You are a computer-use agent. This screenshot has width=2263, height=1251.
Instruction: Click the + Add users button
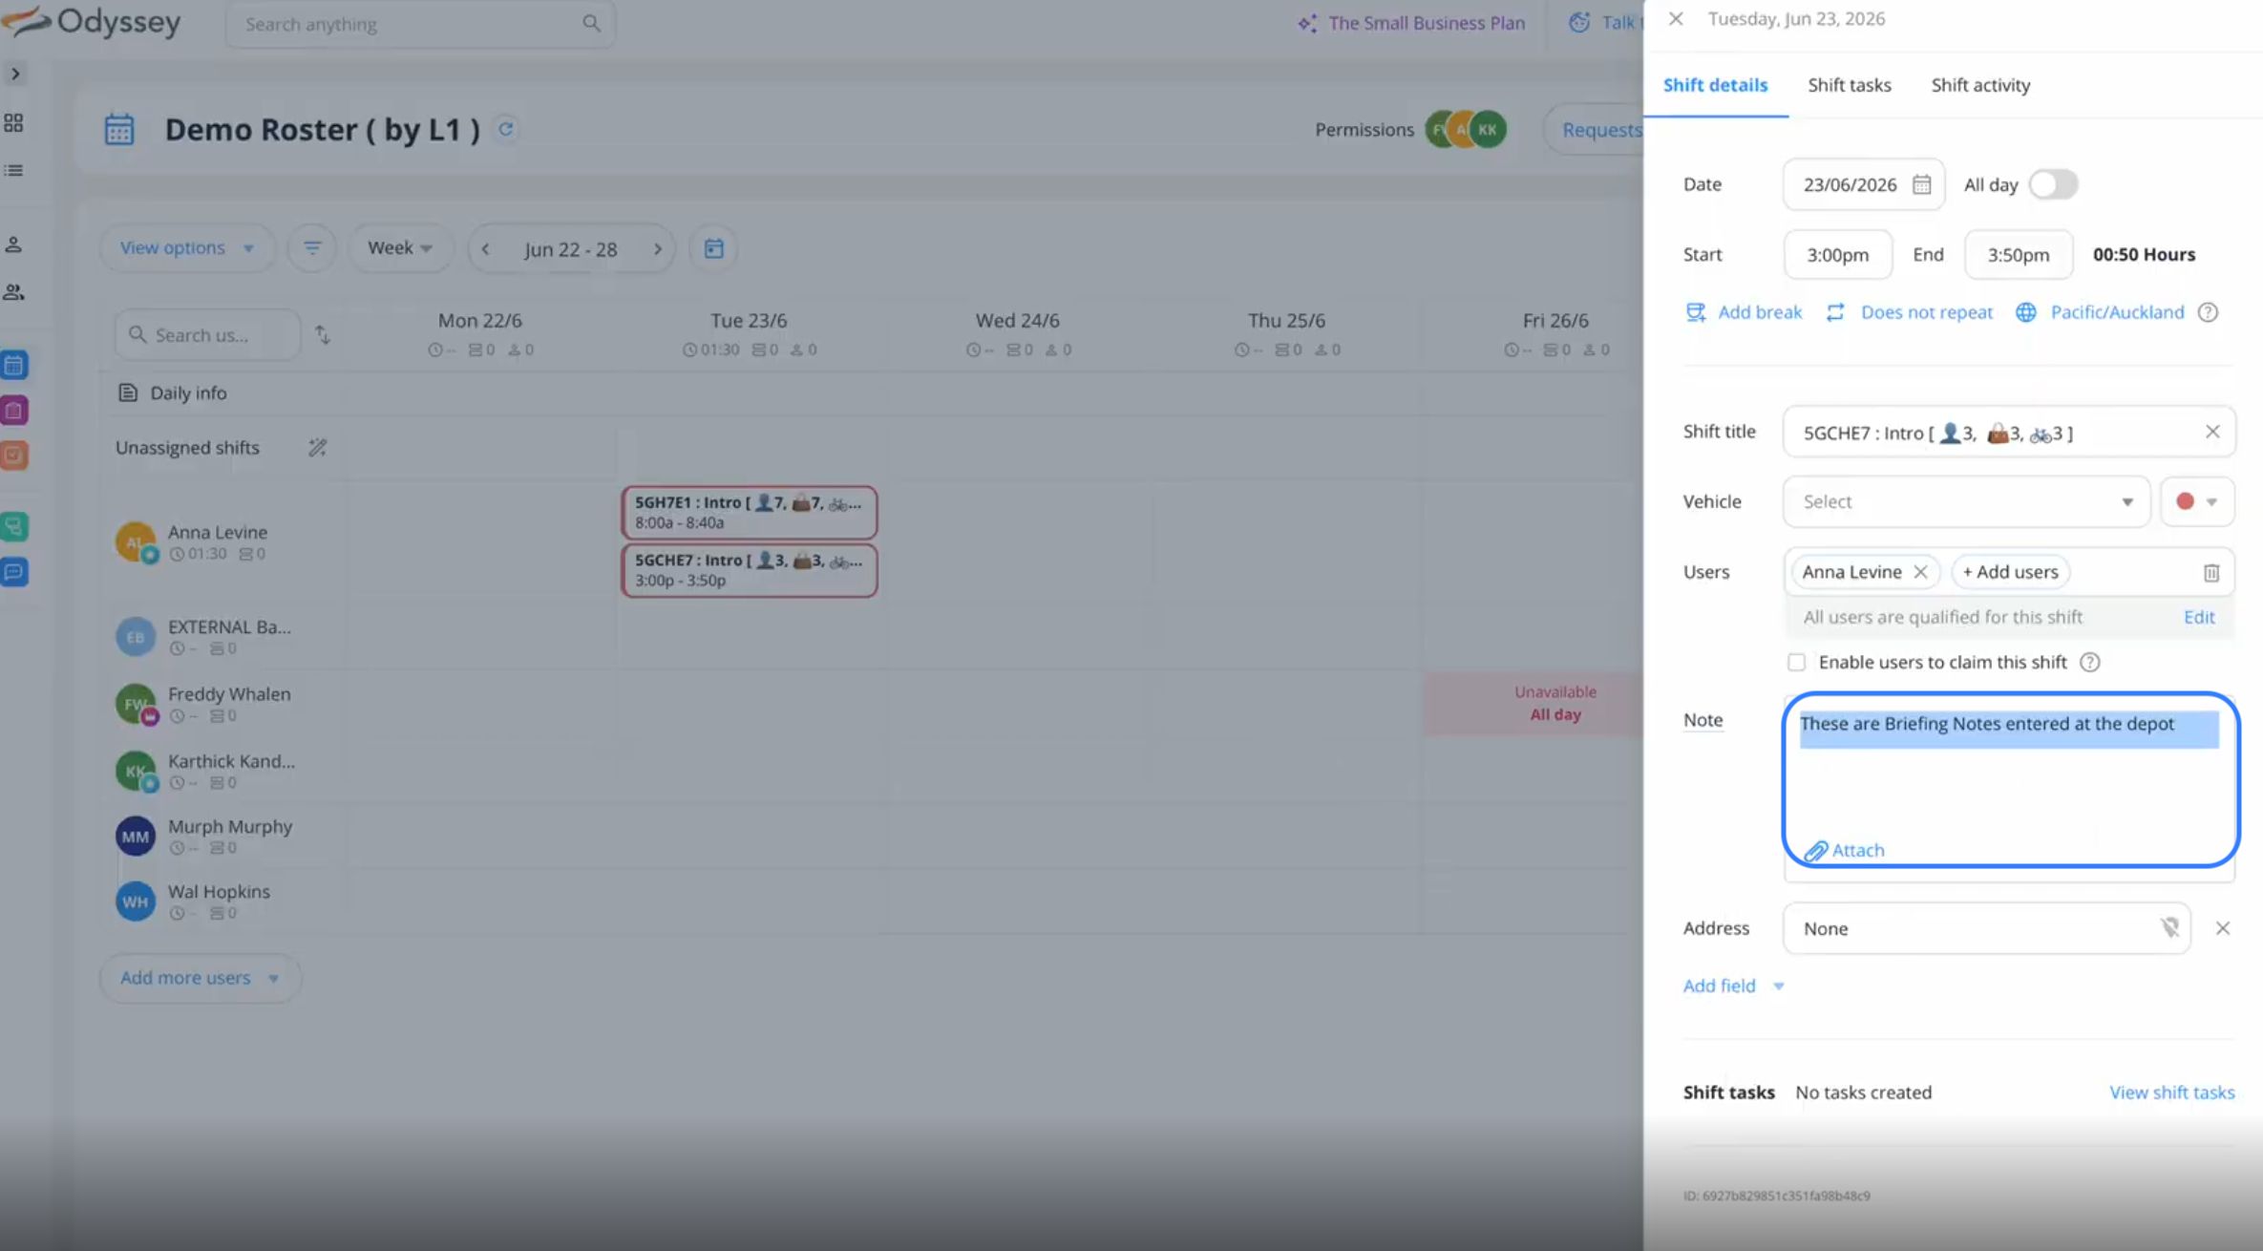click(x=2010, y=572)
